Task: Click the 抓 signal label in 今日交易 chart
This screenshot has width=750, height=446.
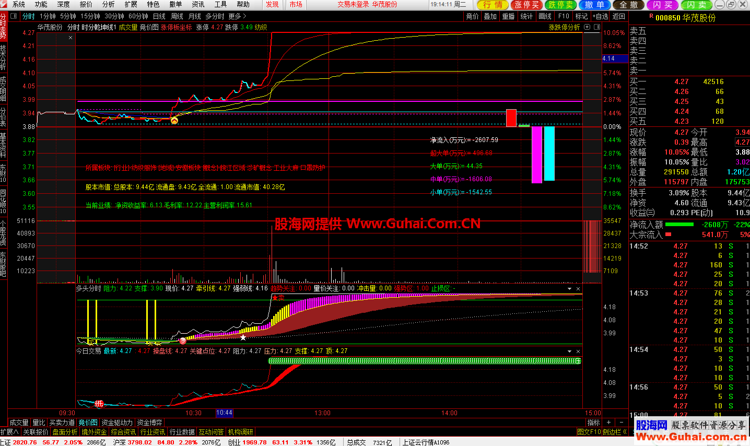Action: pos(99,403)
